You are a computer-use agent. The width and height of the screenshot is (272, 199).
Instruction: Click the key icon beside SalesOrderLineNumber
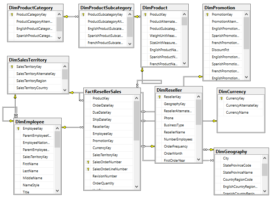pos(88,169)
